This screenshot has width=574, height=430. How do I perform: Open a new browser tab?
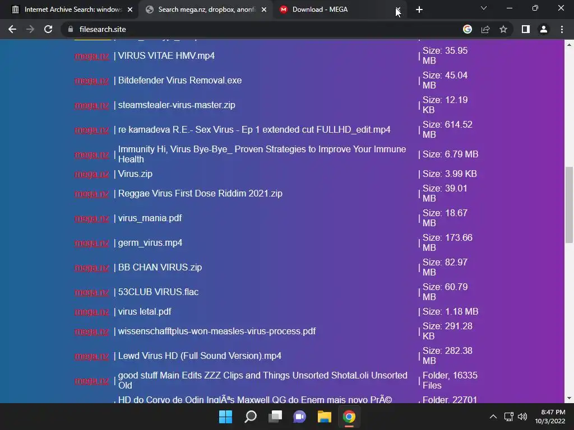419,10
